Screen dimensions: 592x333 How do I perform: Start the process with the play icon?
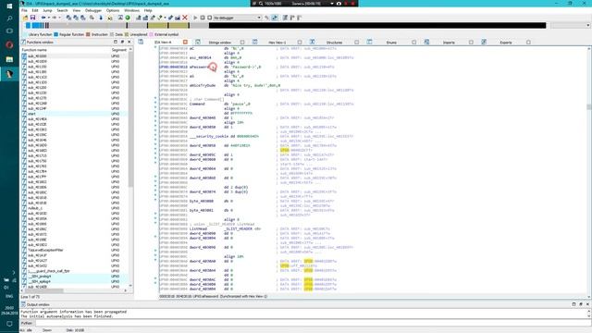pos(195,18)
